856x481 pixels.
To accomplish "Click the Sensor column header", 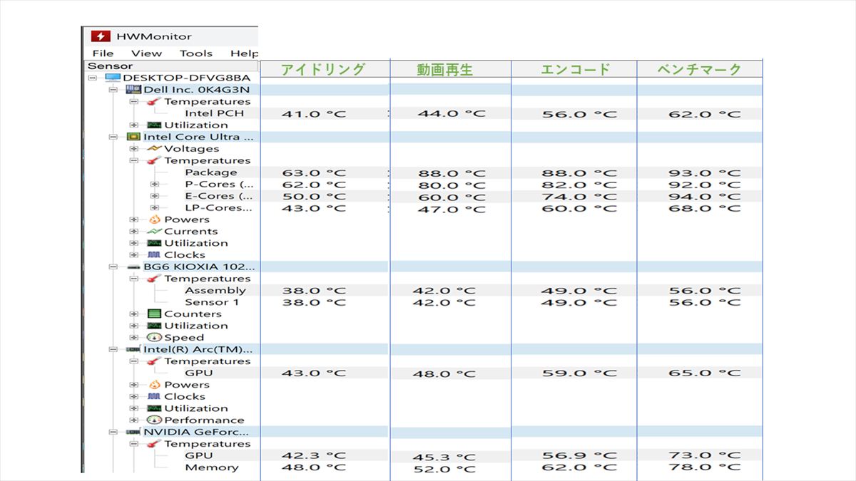I will pyautogui.click(x=171, y=66).
